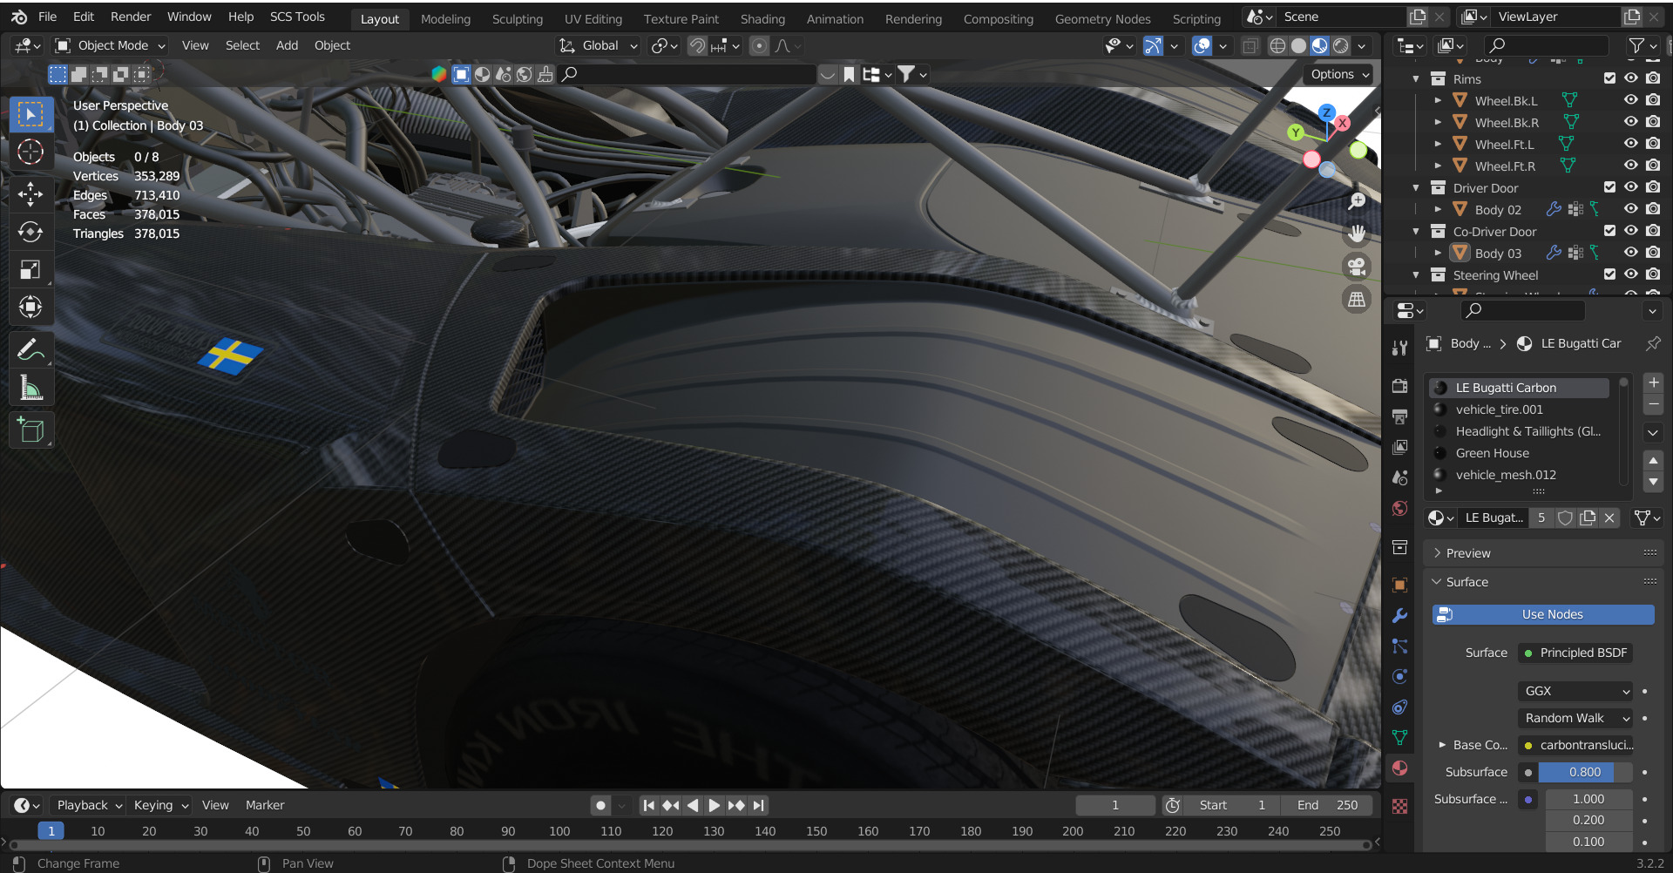Click carbontransluci base color texture link
The width and height of the screenshot is (1673, 873).
pyautogui.click(x=1575, y=745)
